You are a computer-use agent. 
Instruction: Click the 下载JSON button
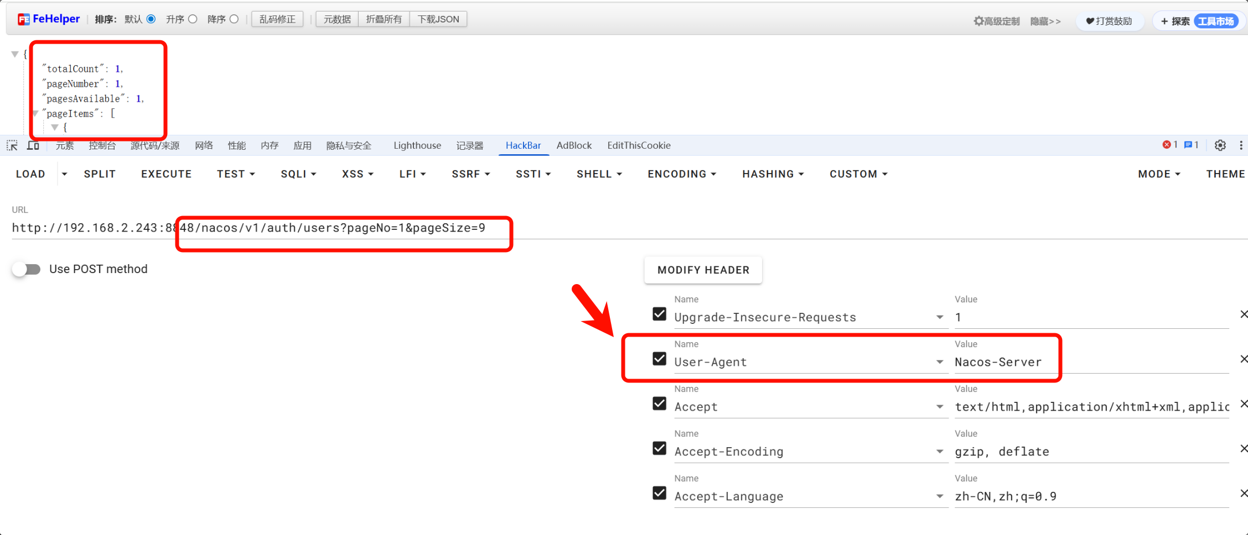438,19
